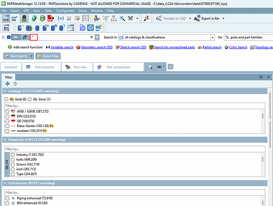This screenshot has width=273, height=206.
Task: Clear the search field with X button
Action: coord(91,37)
